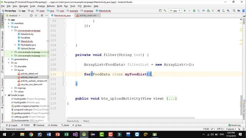Open the Logcat tool window
This screenshot has width=246, height=138.
tap(12, 125)
